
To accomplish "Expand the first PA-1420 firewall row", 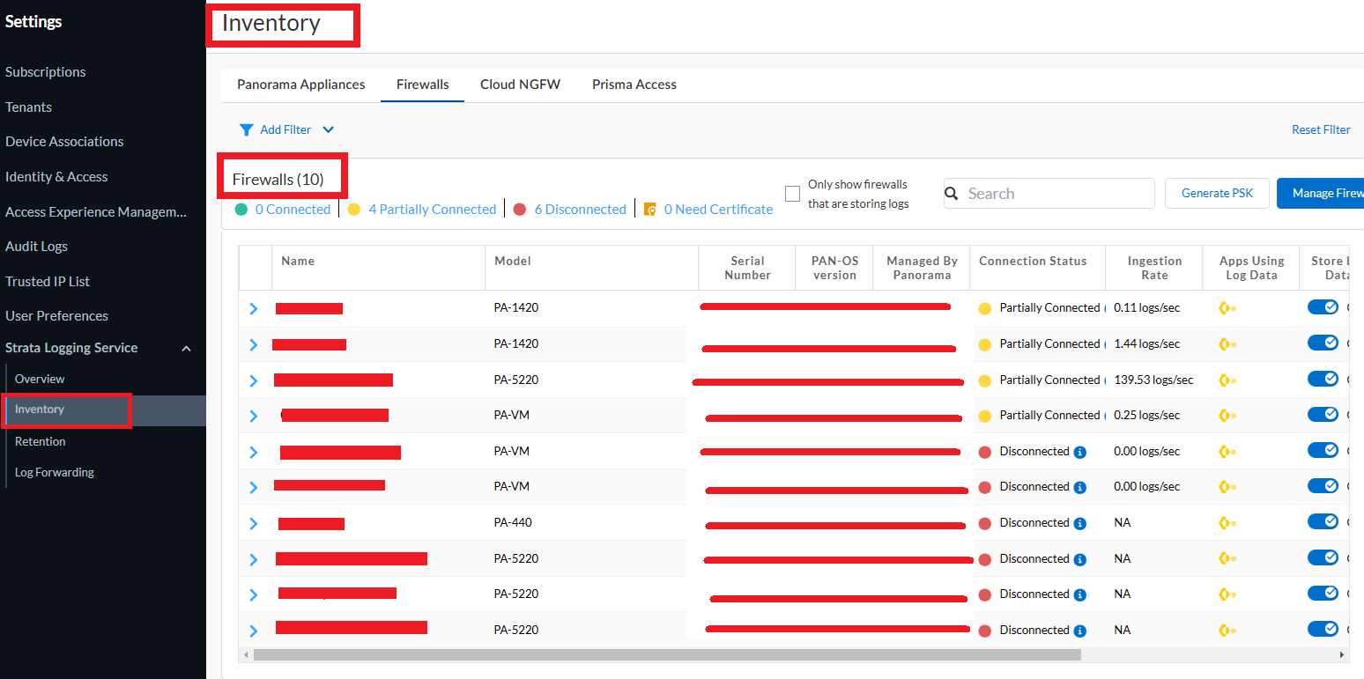I will pos(254,309).
